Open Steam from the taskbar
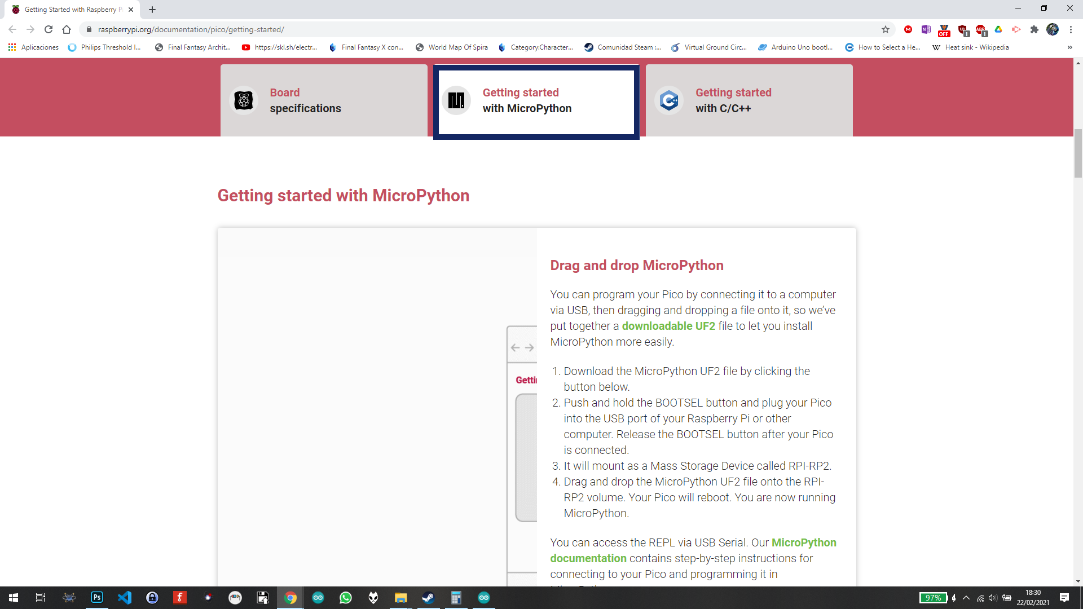The image size is (1083, 609). click(x=429, y=598)
